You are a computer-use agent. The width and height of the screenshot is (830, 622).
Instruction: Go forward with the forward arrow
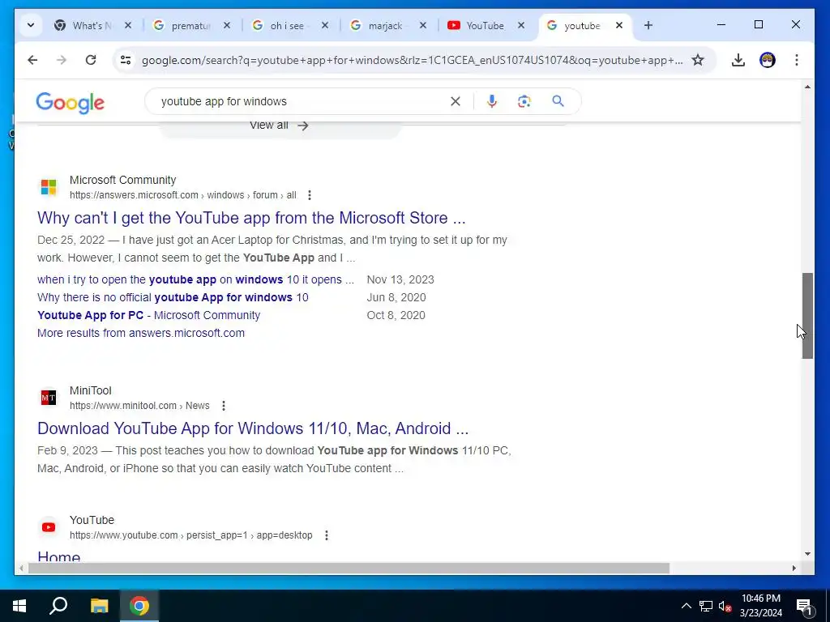tap(62, 60)
